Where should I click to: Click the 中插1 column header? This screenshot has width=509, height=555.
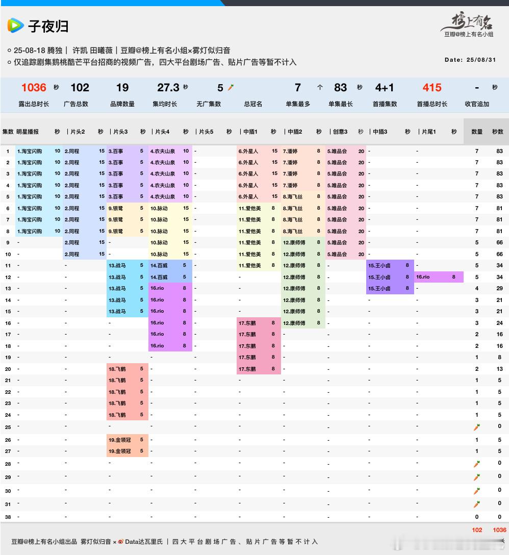tap(250, 132)
